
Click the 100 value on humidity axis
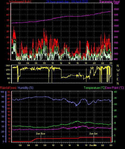click(x=2, y=92)
